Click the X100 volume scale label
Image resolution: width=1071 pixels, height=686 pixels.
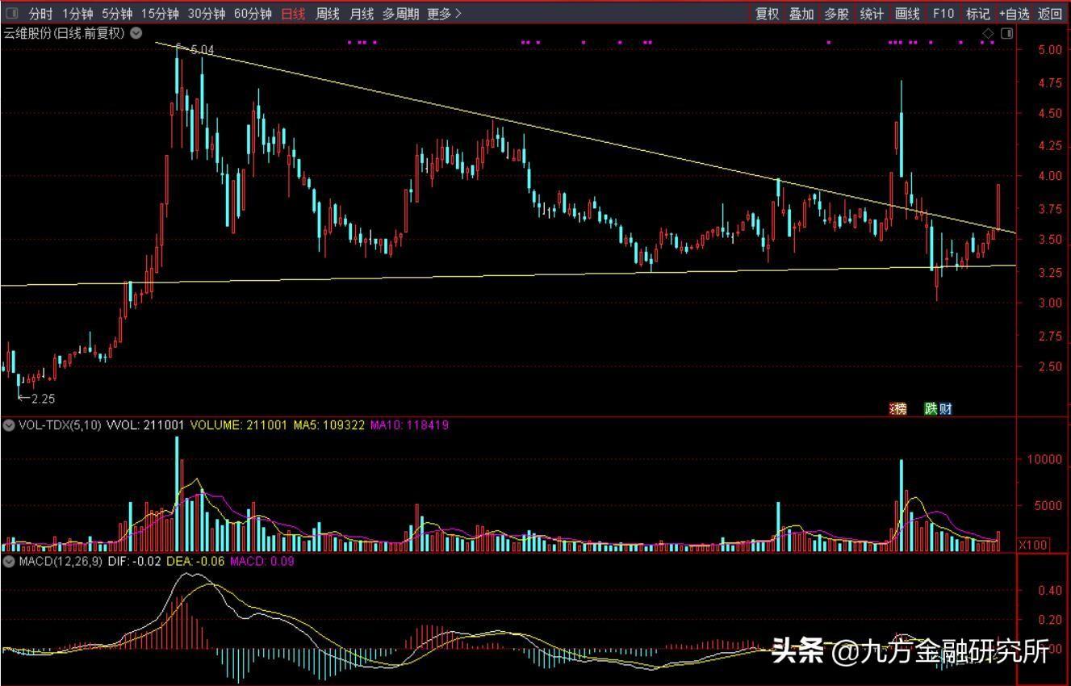(x=1032, y=545)
